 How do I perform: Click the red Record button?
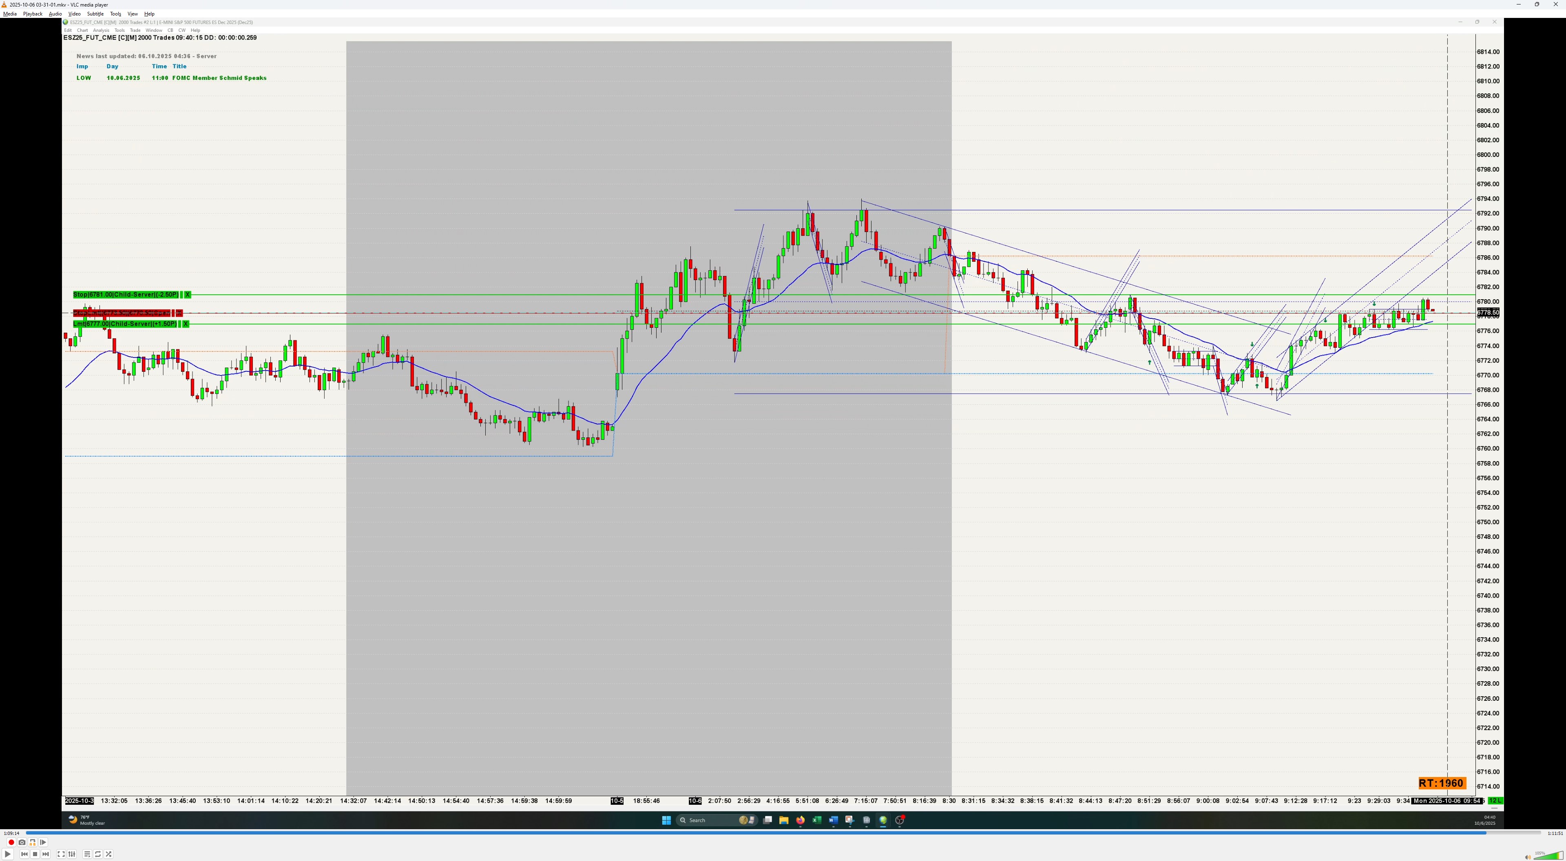click(11, 842)
